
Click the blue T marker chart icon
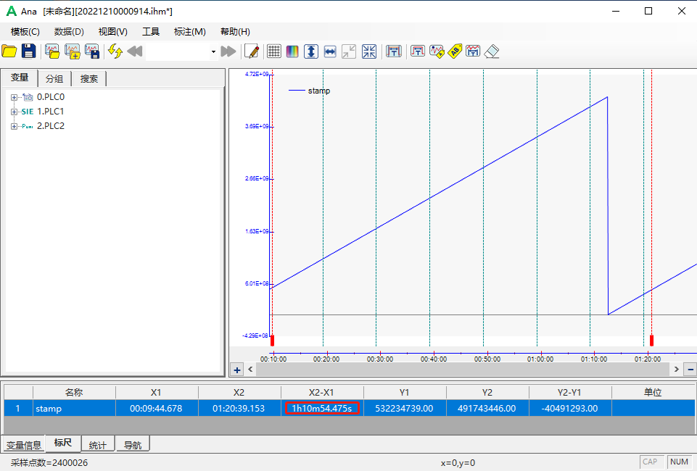[473, 51]
